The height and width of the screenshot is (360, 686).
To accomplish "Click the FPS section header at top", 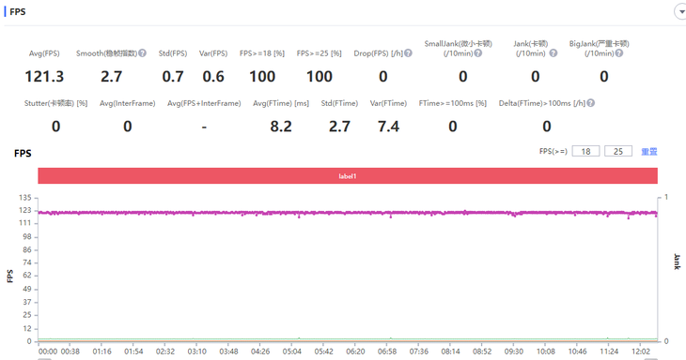I will tap(18, 12).
